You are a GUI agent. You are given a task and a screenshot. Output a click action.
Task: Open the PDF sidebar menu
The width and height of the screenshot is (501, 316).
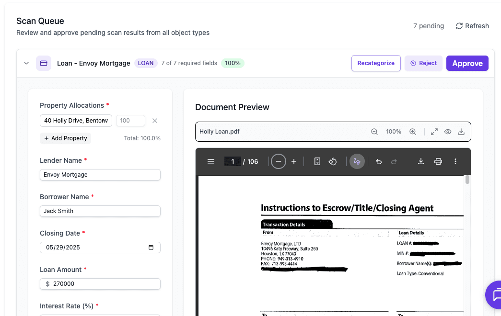tap(211, 161)
